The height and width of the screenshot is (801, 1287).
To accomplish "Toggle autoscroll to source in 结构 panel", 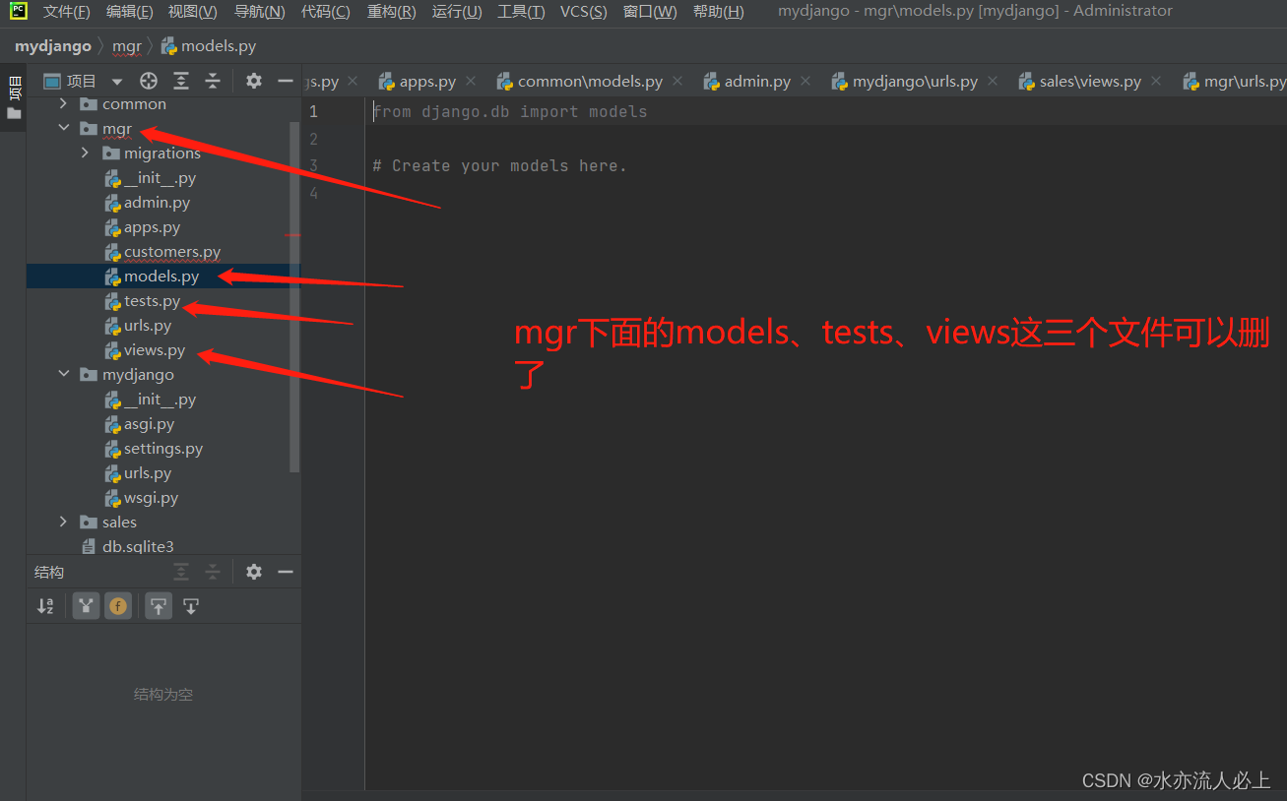I will click(x=159, y=606).
